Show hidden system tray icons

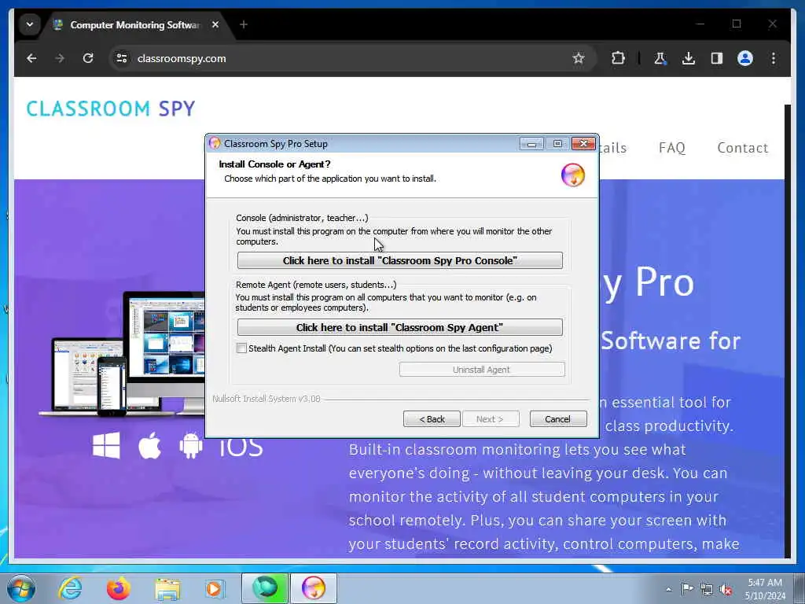tap(668, 589)
